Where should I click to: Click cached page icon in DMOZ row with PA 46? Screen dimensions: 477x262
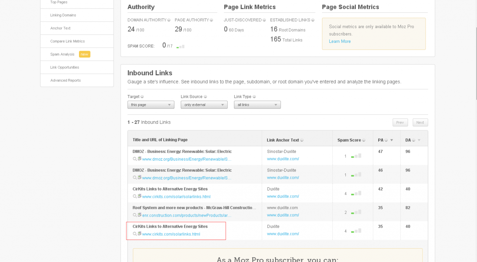click(140, 177)
